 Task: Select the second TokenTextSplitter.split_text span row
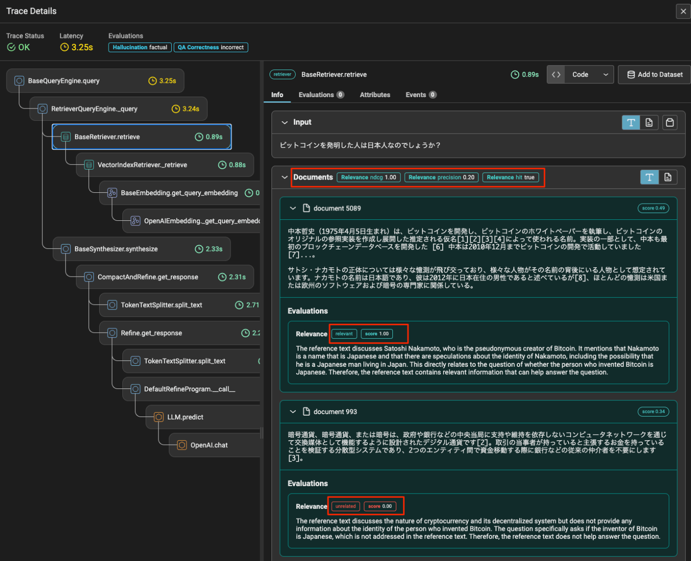click(x=192, y=361)
